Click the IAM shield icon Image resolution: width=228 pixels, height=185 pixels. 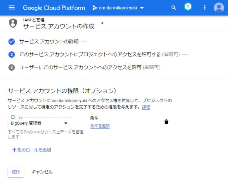[13, 23]
